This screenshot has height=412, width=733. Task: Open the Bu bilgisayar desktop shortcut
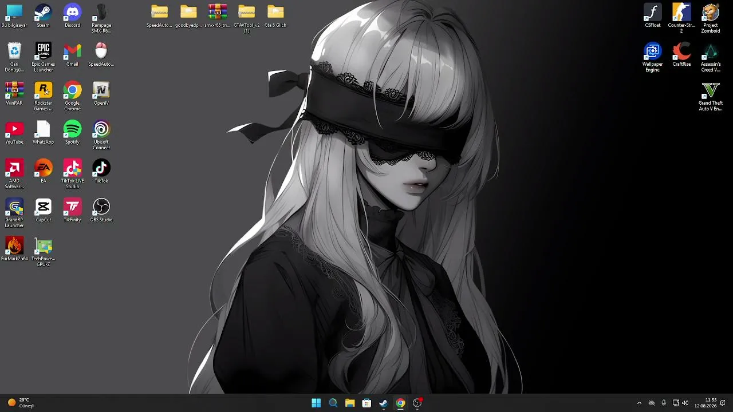tap(14, 16)
